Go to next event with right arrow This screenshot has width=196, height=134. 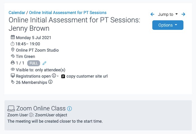point(183,14)
